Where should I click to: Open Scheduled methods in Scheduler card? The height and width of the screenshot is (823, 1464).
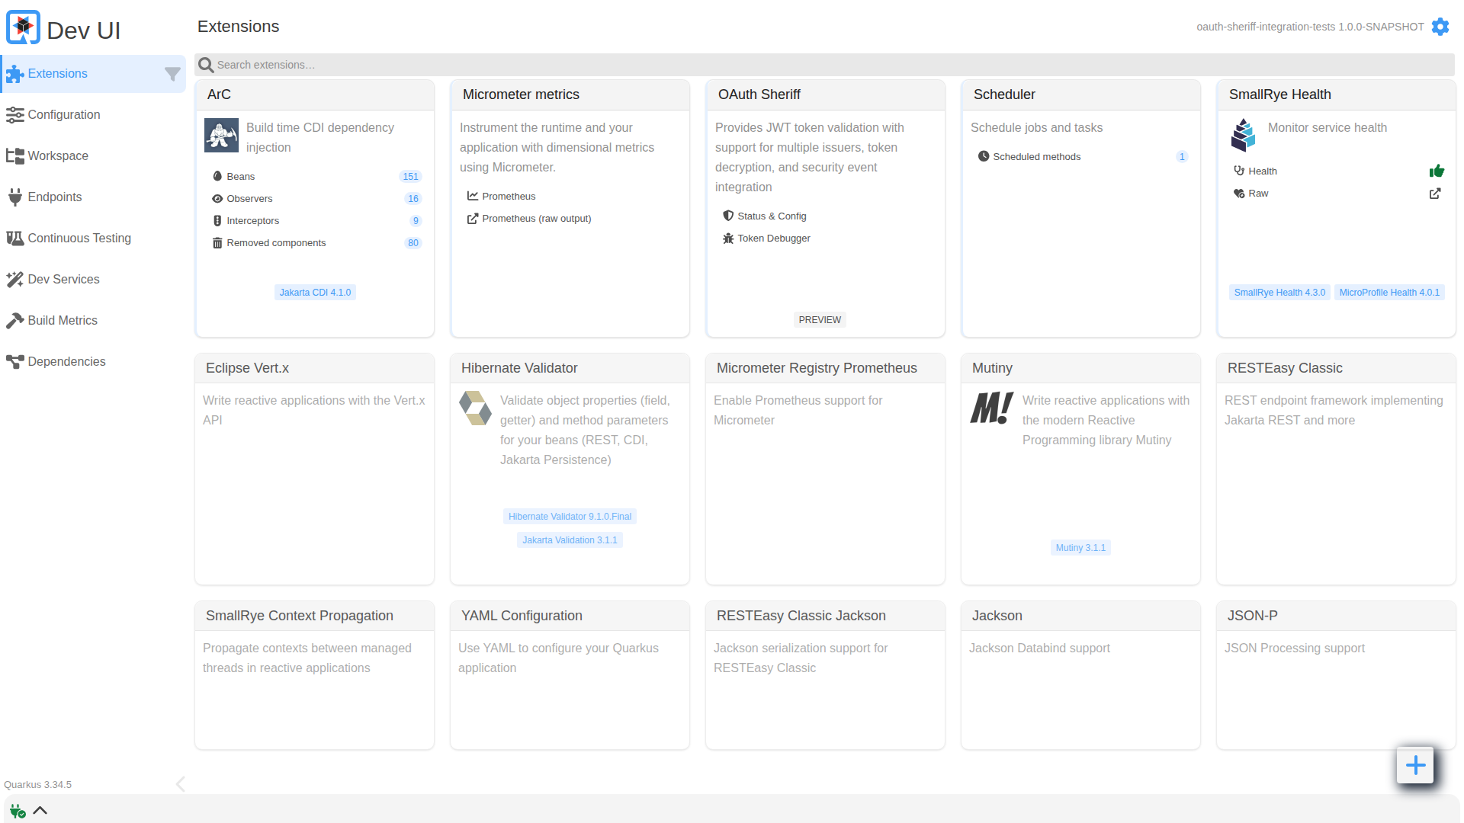tap(1036, 157)
